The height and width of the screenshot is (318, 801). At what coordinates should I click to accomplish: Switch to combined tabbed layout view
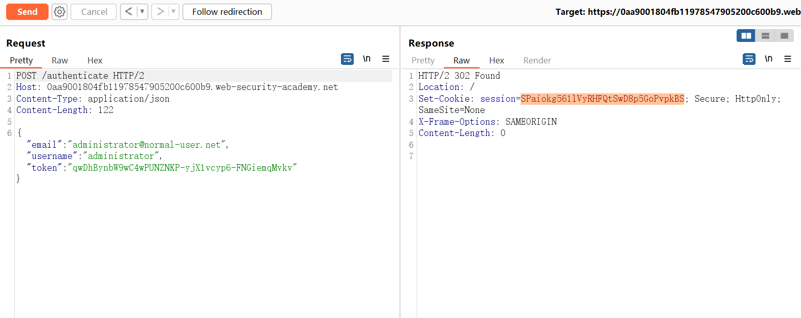(x=784, y=36)
